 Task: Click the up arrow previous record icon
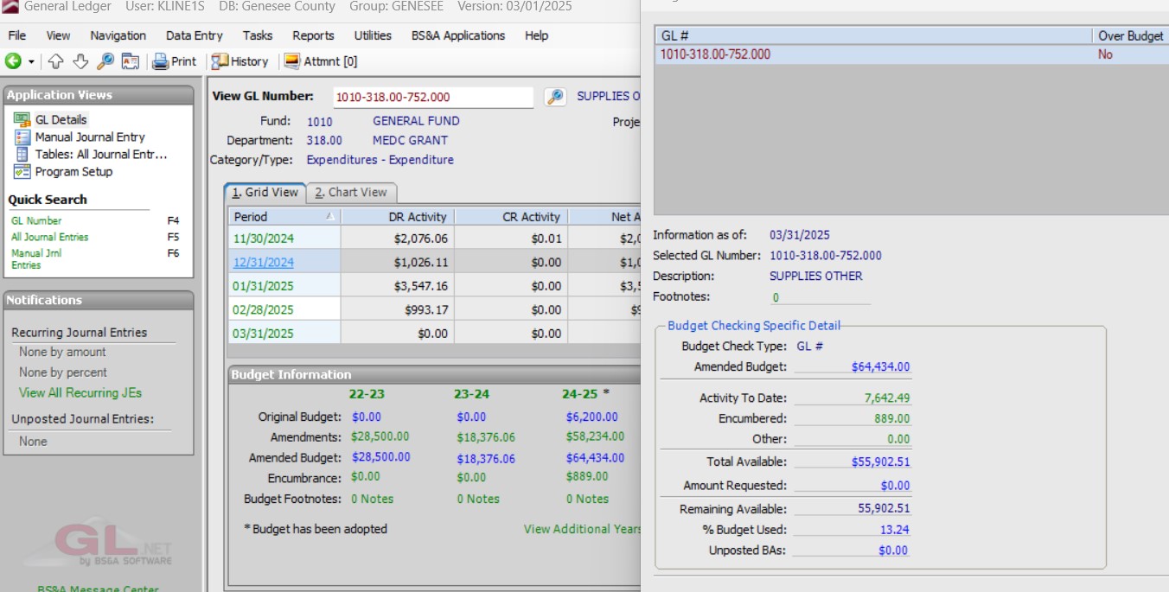pos(55,61)
